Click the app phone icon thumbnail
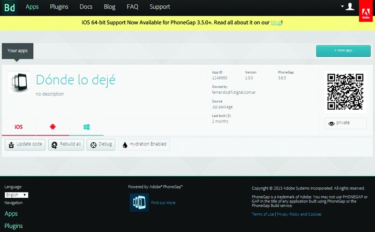 tap(19, 82)
